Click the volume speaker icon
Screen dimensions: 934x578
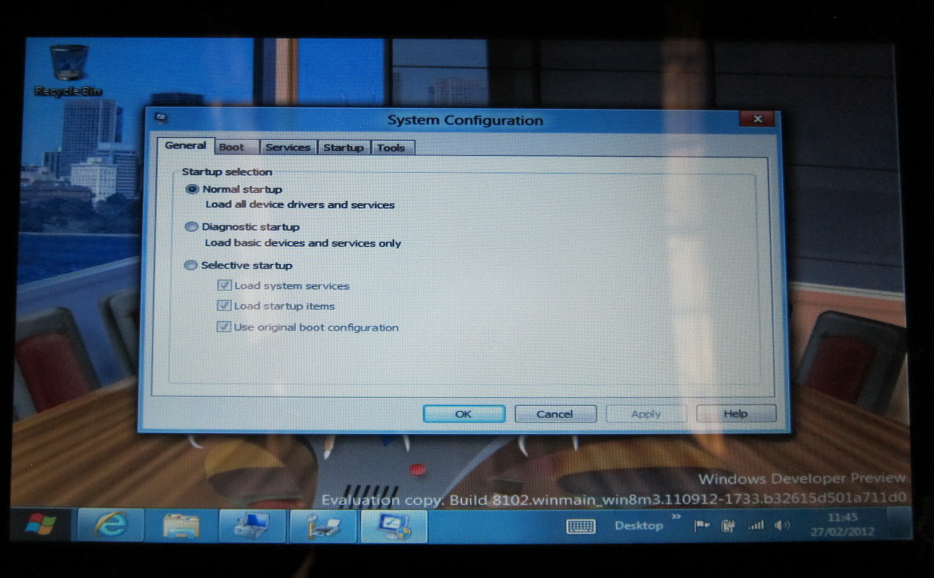781,525
